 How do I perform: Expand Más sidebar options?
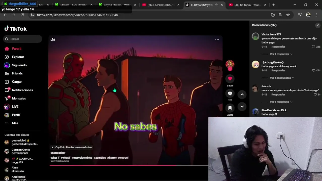(15, 123)
